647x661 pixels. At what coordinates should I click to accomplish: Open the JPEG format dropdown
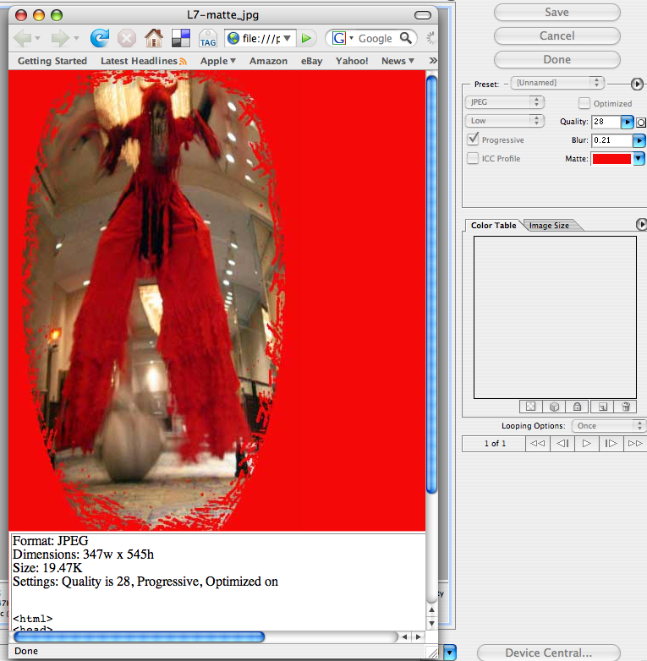tap(505, 102)
